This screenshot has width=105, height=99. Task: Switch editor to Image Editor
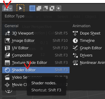(x=36, y=41)
